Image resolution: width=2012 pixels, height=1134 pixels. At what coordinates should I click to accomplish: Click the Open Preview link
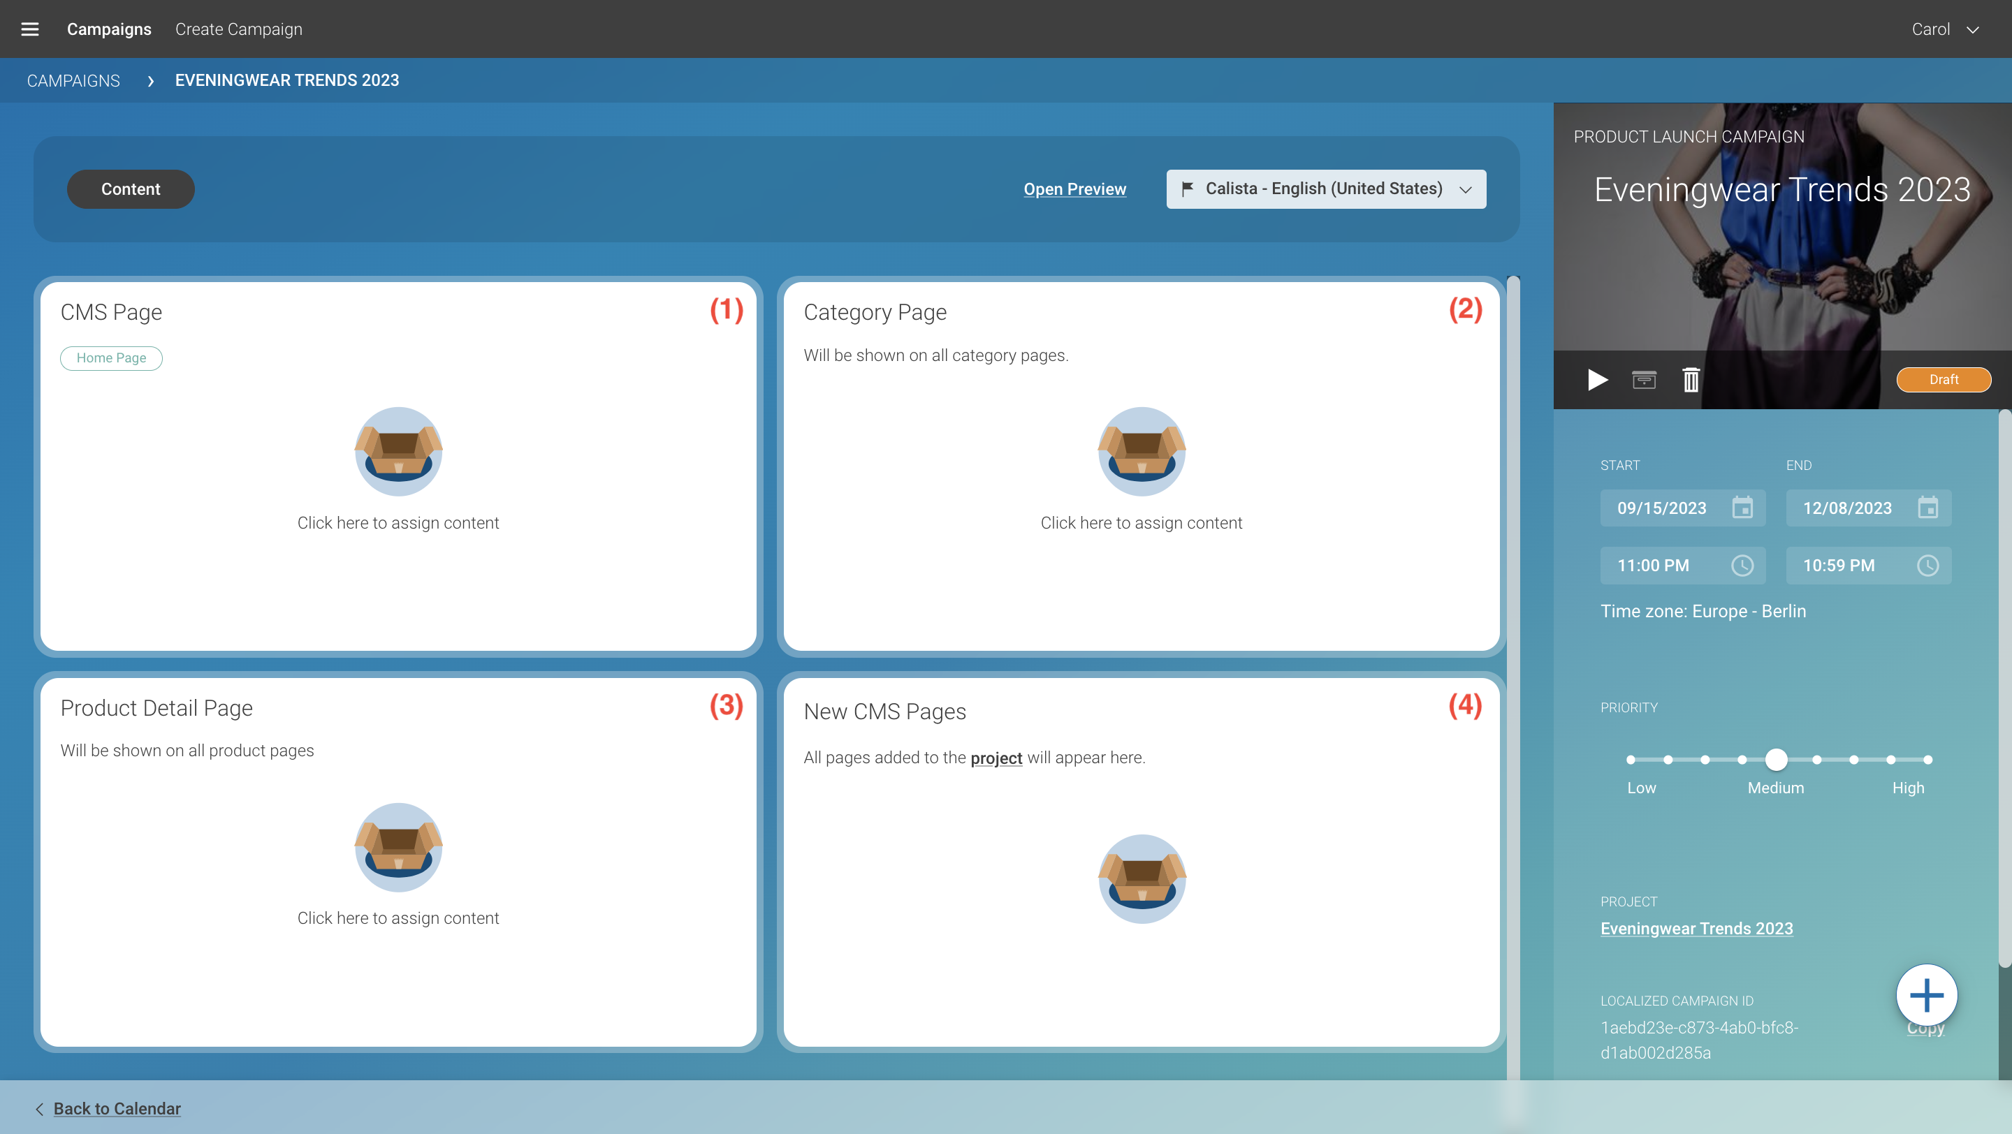pos(1074,189)
